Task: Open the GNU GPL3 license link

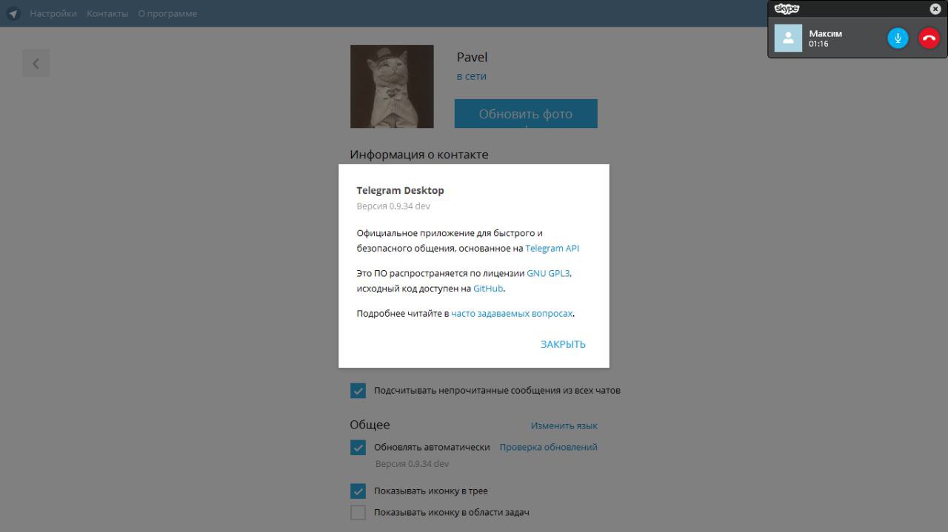Action: point(549,273)
